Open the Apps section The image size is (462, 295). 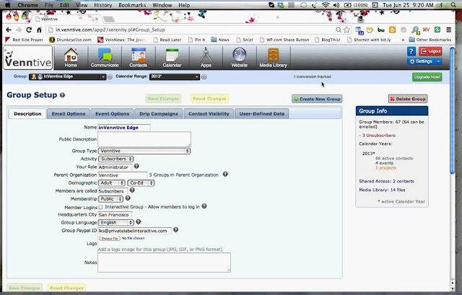206,58
